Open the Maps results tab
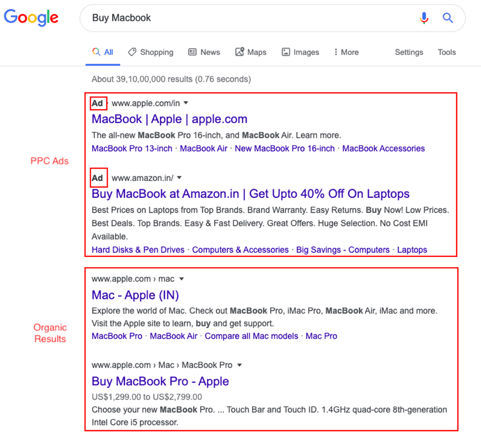This screenshot has width=481, height=447. coord(250,52)
